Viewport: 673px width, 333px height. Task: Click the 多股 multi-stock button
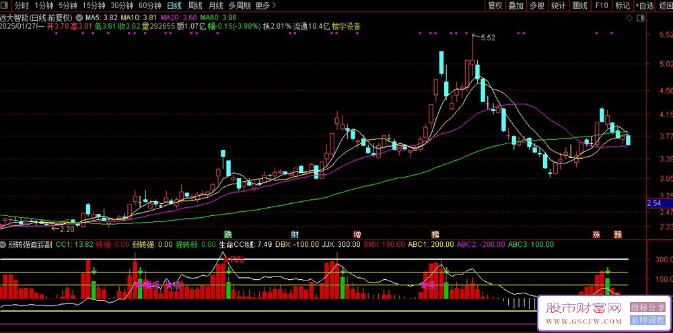point(537,5)
